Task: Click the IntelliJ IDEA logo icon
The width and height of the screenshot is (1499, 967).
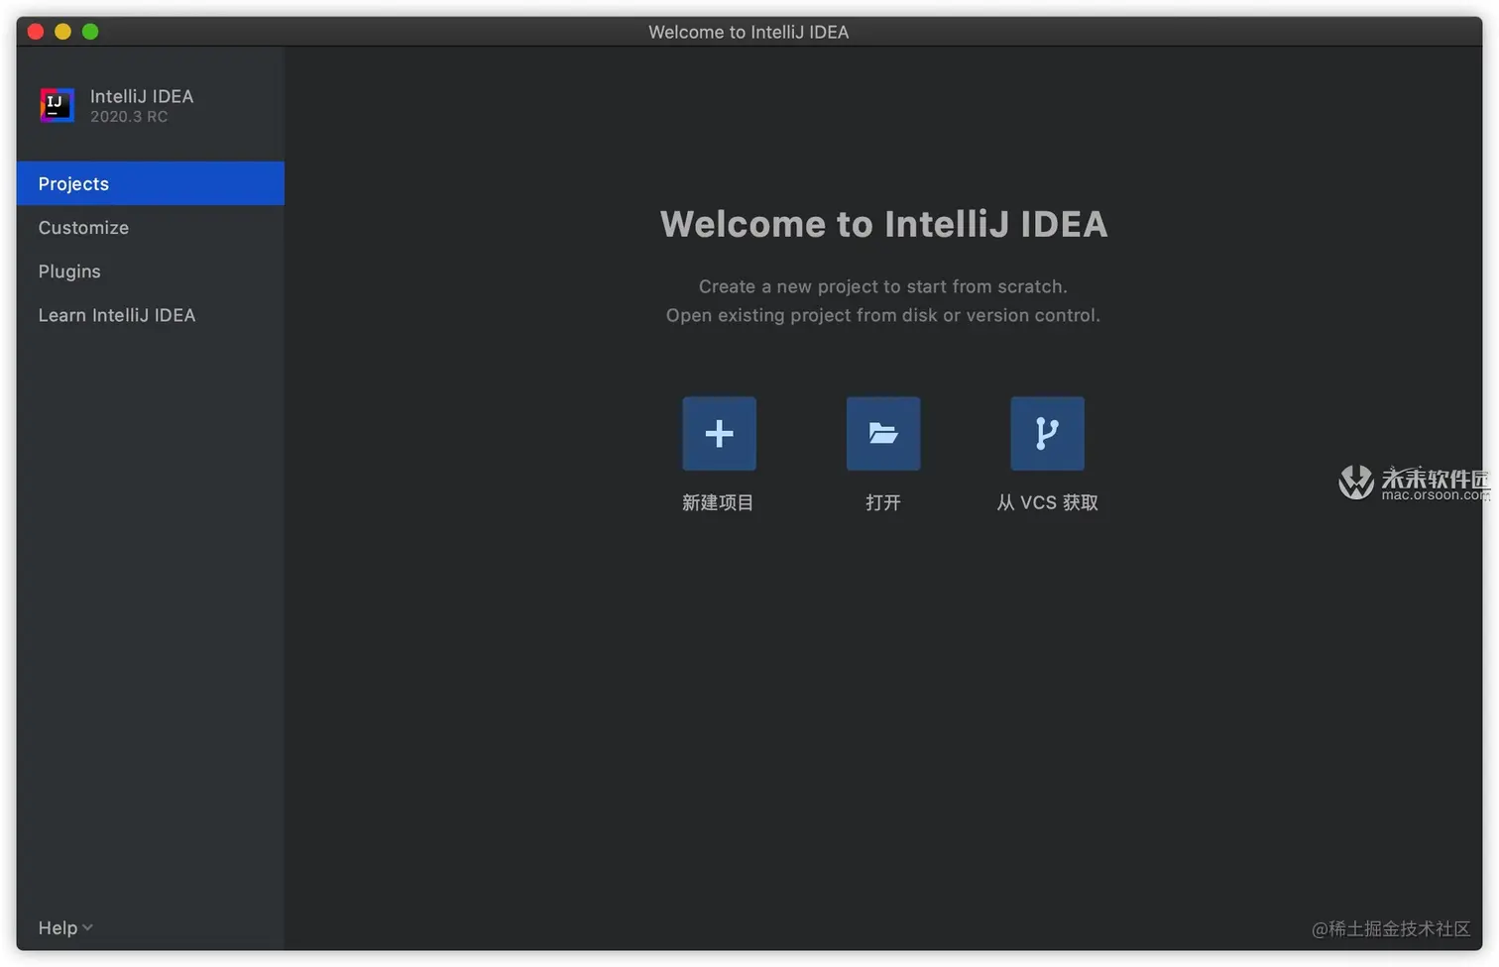Action: [x=57, y=105]
